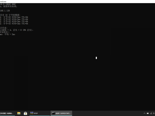Click the cmd window taskbar button

61,113
